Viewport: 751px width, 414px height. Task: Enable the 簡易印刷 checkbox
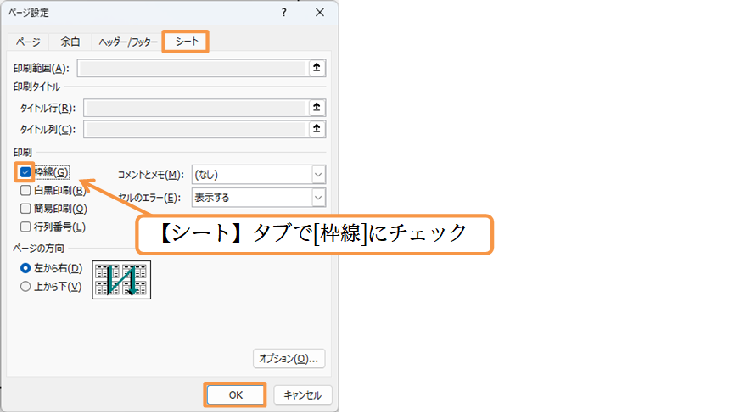[x=25, y=209]
